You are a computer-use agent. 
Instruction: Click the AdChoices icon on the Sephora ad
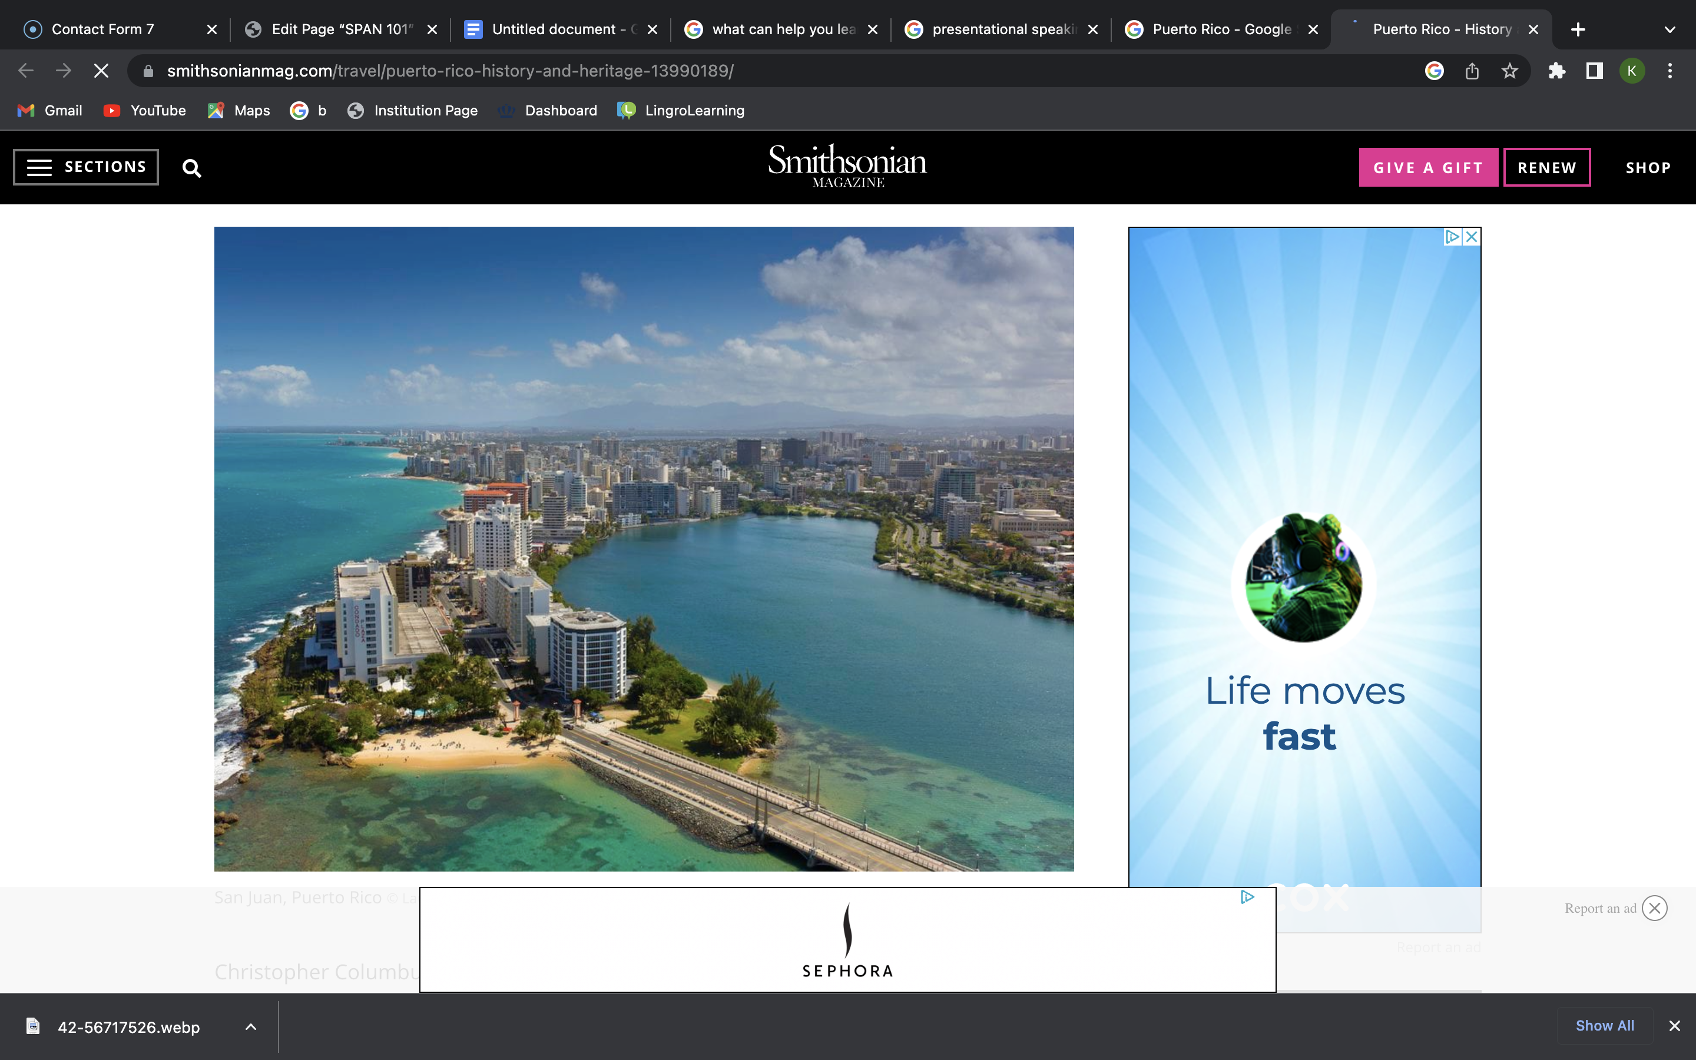point(1247,897)
